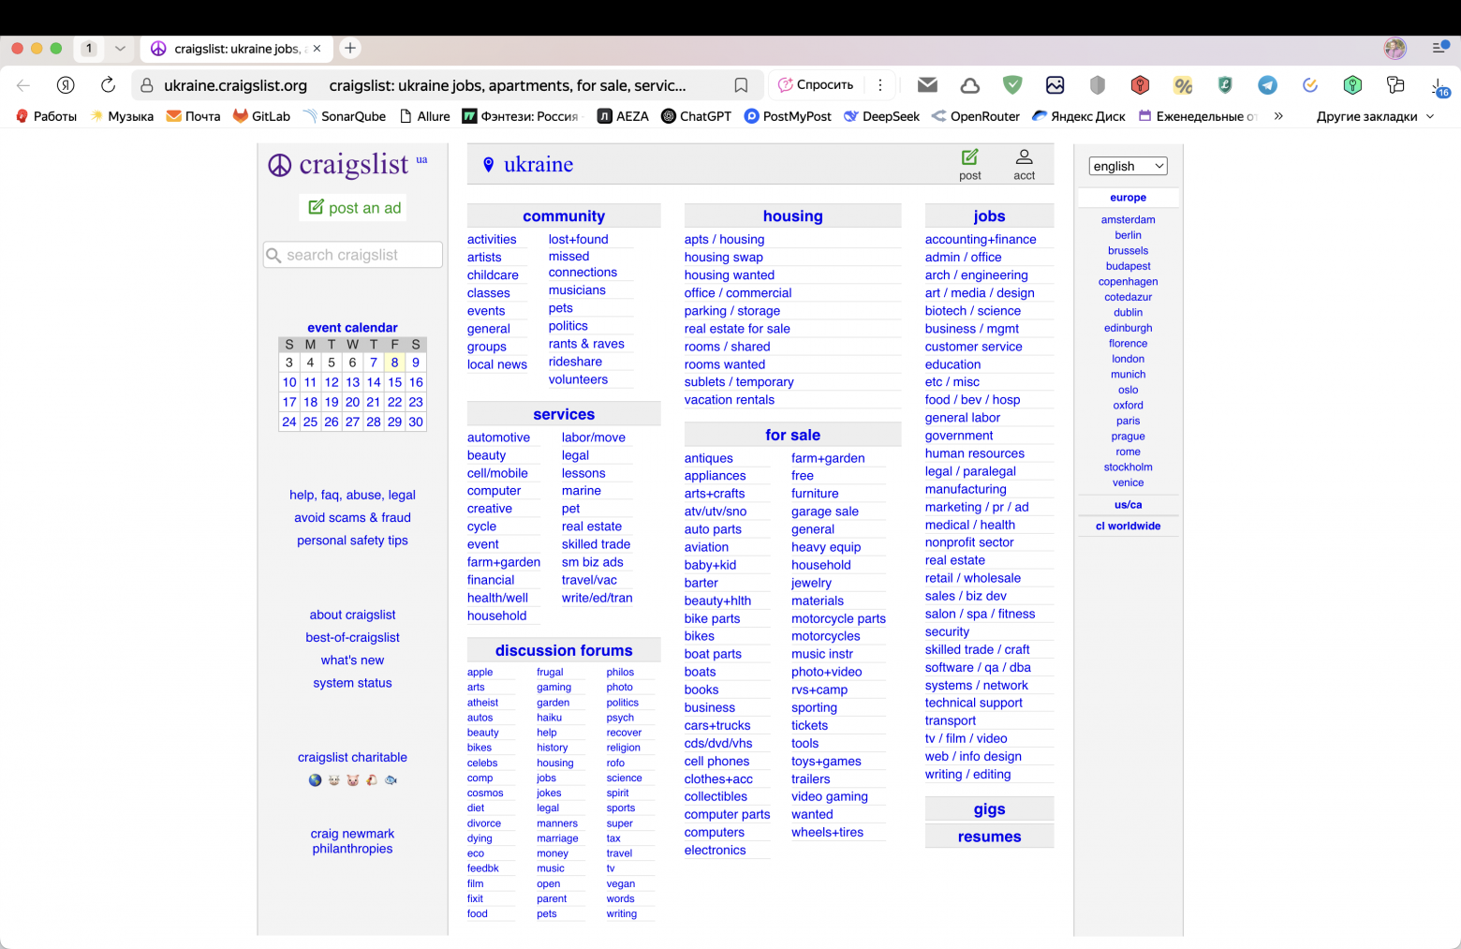Reload the page with the refresh icon
This screenshot has height=949, width=1461.
coord(108,85)
